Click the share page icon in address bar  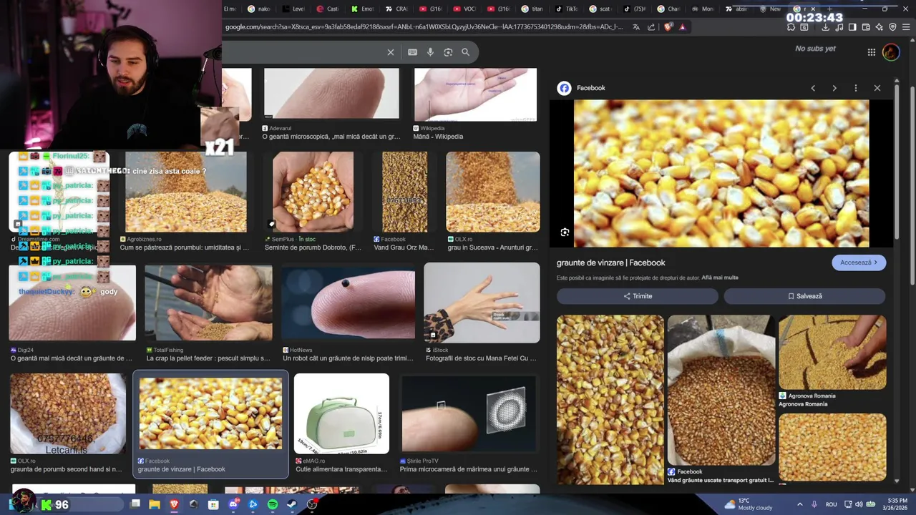(651, 27)
